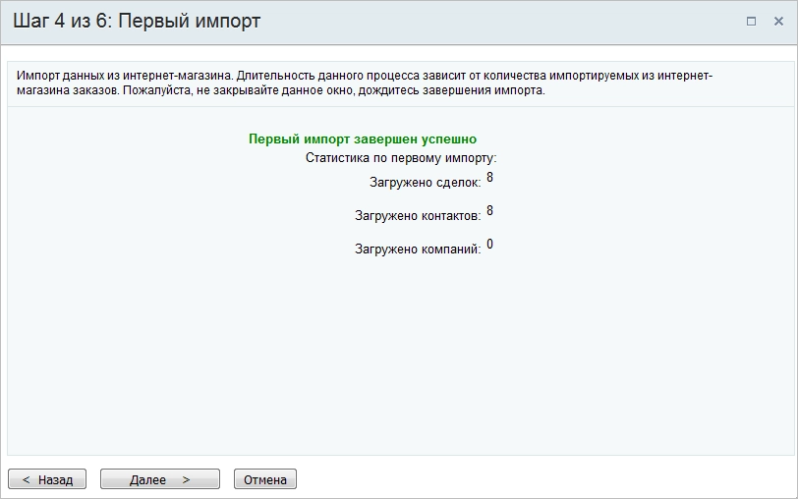Cancel the wizard via Отмена

264,479
